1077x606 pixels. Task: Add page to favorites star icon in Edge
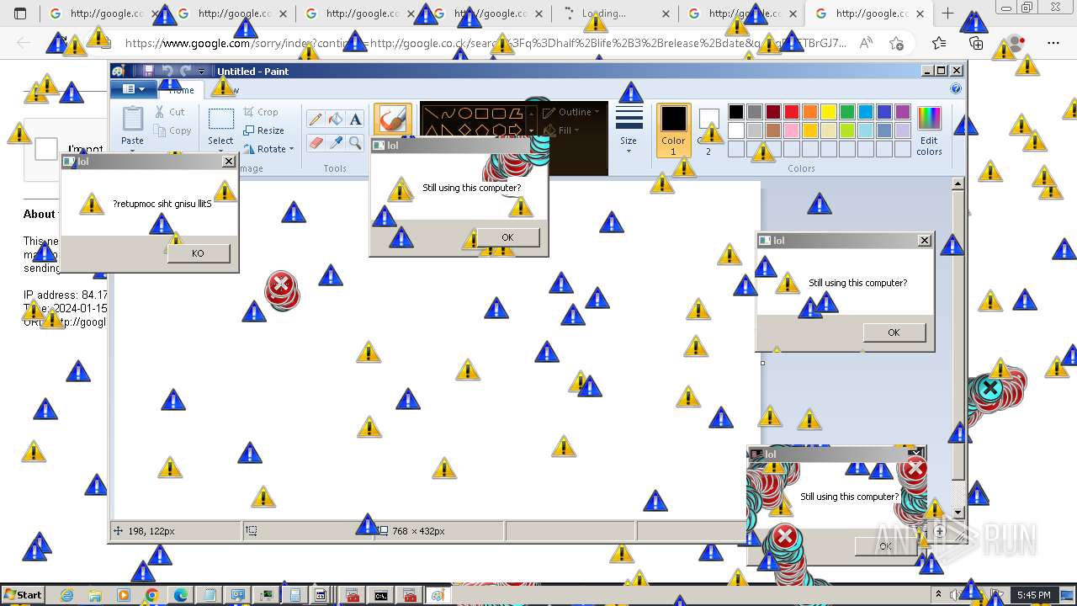[897, 43]
